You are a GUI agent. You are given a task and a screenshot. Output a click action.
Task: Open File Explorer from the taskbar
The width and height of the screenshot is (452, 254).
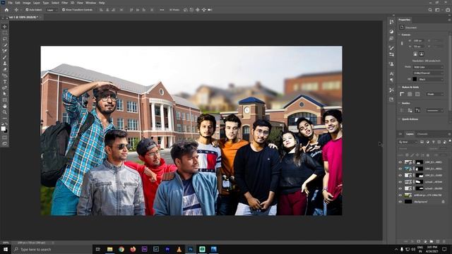[x=110, y=249]
